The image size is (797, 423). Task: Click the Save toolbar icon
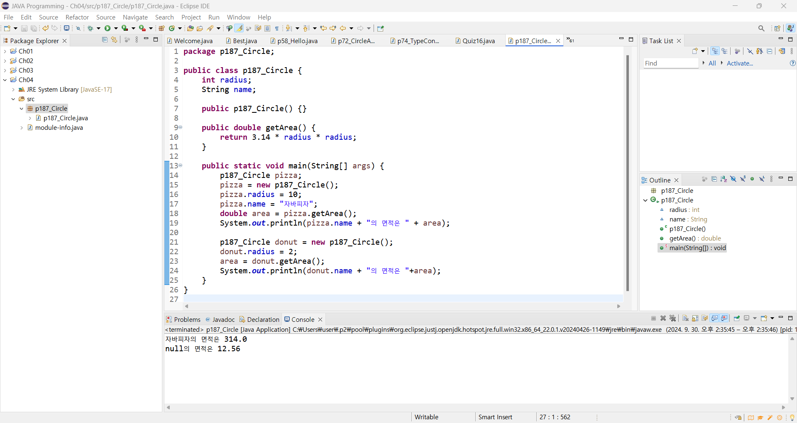24,28
